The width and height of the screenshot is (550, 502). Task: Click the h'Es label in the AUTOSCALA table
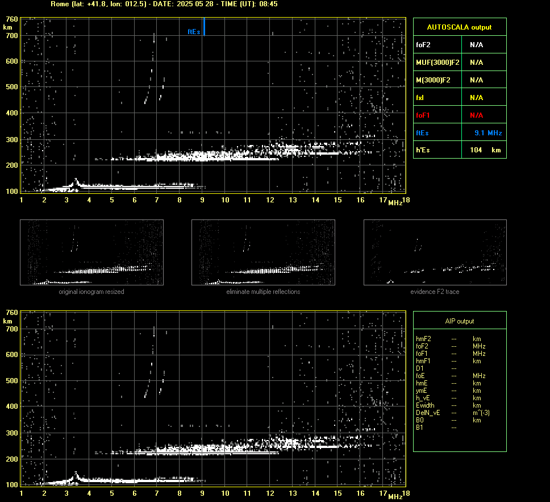[423, 150]
